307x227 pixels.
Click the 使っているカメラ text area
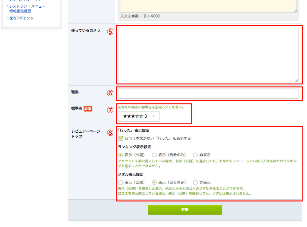[208, 55]
